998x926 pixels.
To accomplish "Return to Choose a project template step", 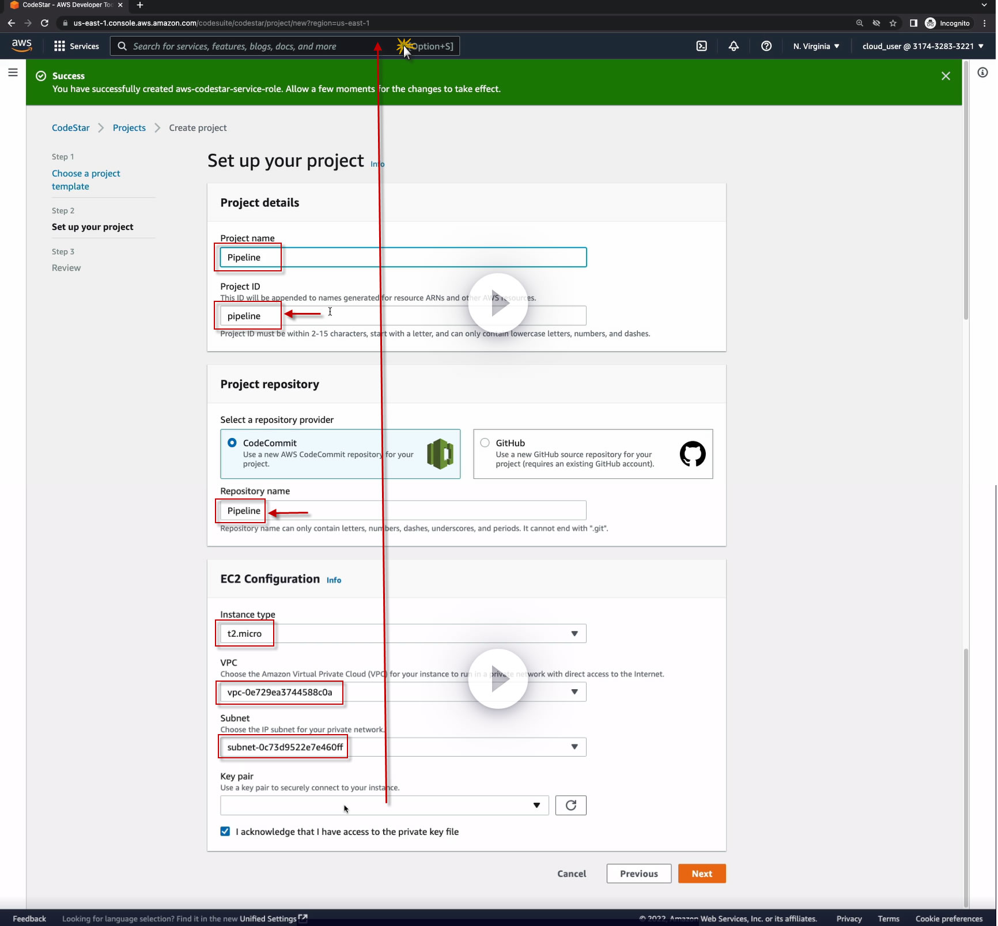I will (86, 180).
